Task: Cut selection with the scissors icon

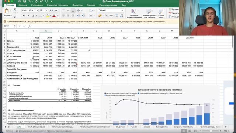Action: [15, 9]
